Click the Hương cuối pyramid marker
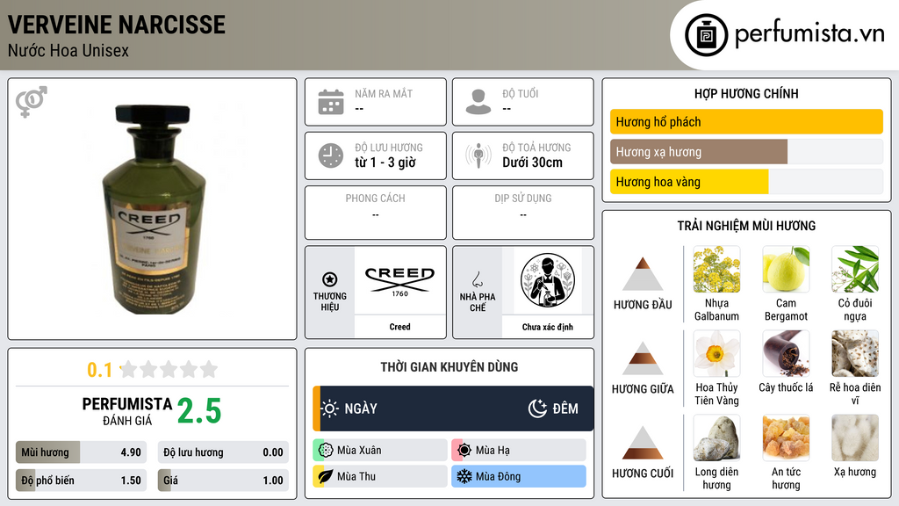The height and width of the screenshot is (506, 899). click(643, 443)
